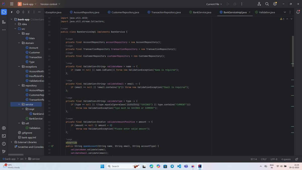Open the Current File run configuration dropdown
The width and height of the screenshot is (302, 170).
click(214, 4)
